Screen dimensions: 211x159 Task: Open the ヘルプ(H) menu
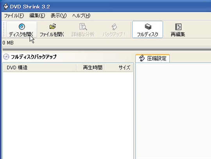(x=81, y=16)
